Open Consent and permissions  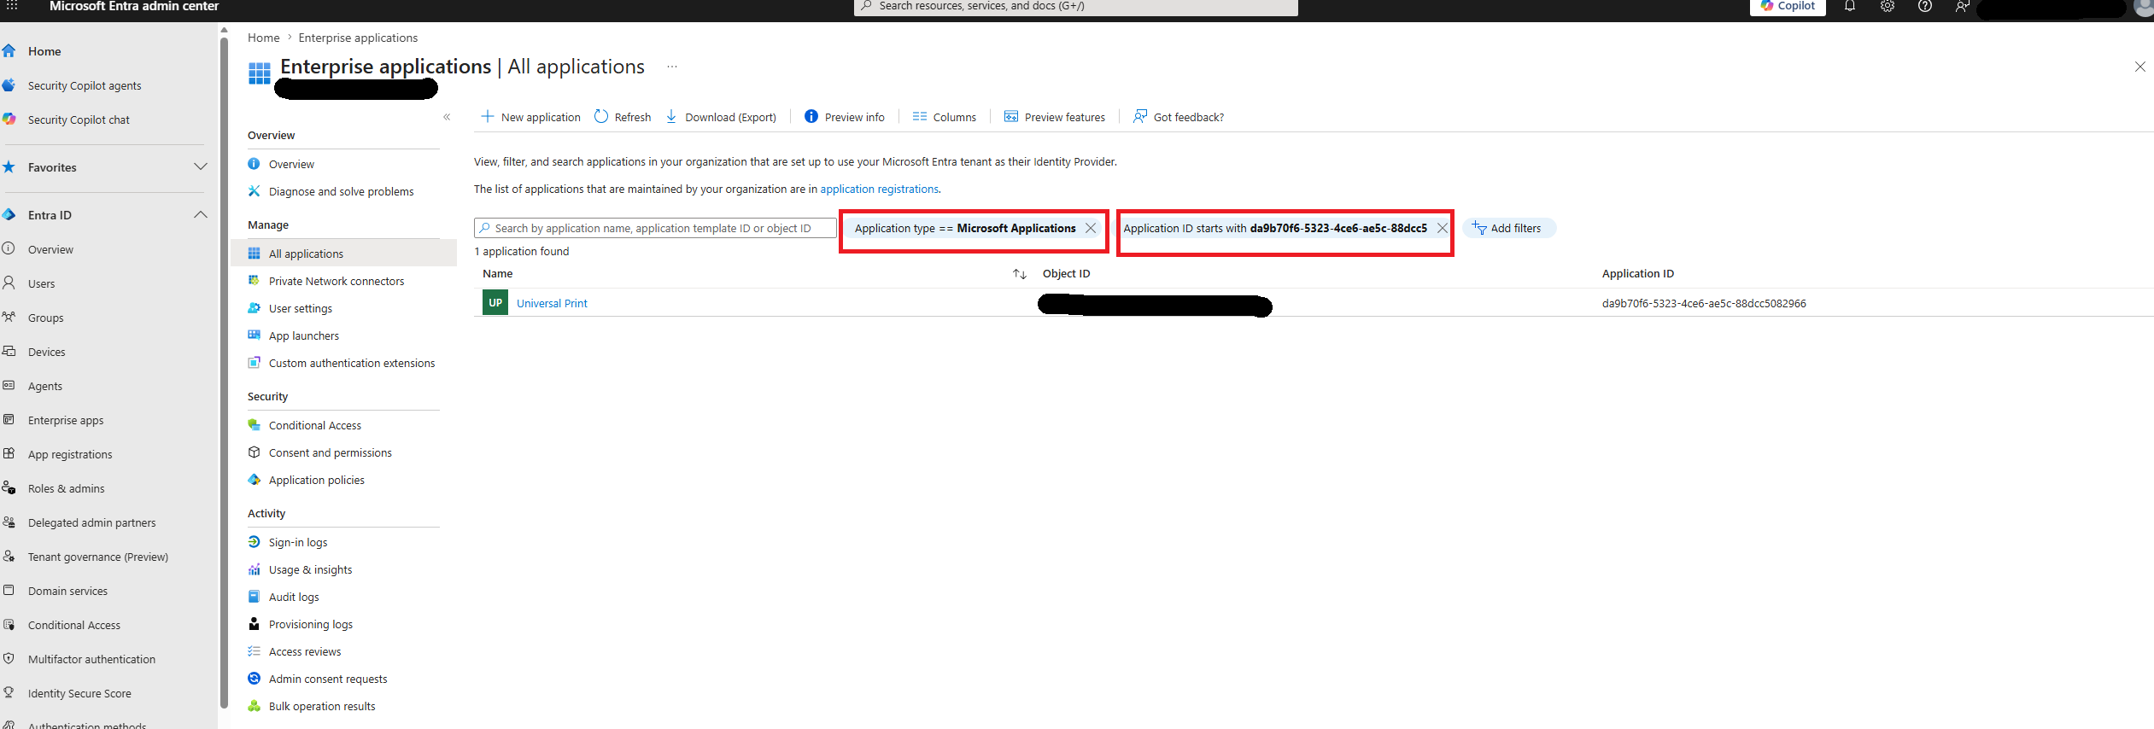(331, 452)
